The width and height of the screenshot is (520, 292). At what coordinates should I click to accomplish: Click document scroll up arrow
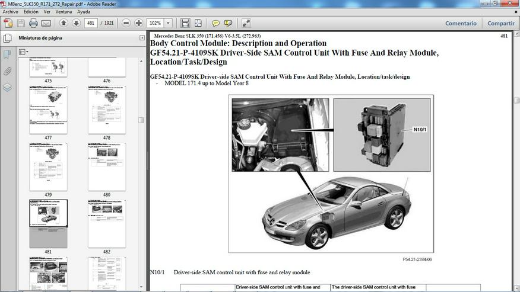click(516, 34)
